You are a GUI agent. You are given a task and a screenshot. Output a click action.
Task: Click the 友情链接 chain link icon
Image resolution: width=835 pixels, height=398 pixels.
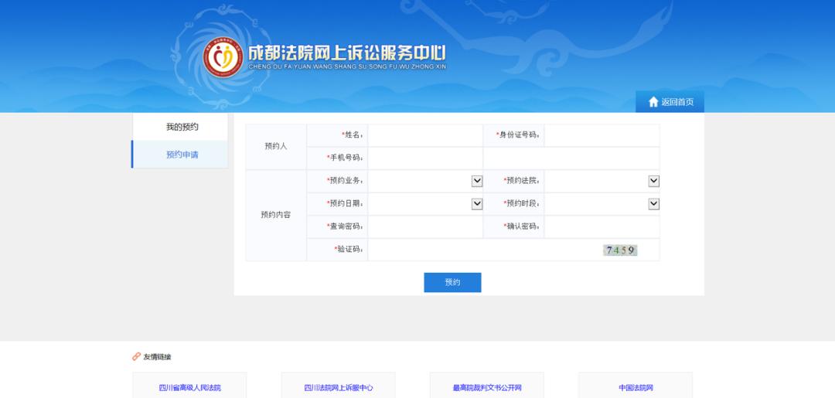tap(136, 357)
